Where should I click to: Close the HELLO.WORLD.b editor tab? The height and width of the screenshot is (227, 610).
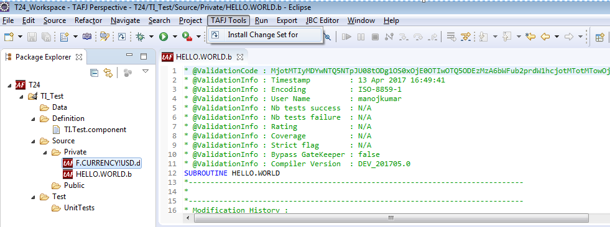[x=240, y=57]
